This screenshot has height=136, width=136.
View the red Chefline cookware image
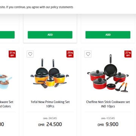108,73
